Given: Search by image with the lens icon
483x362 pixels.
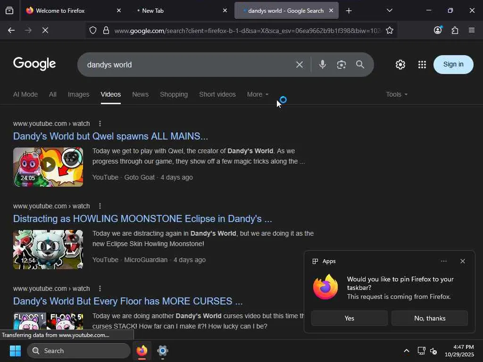Looking at the screenshot, I should pyautogui.click(x=341, y=65).
